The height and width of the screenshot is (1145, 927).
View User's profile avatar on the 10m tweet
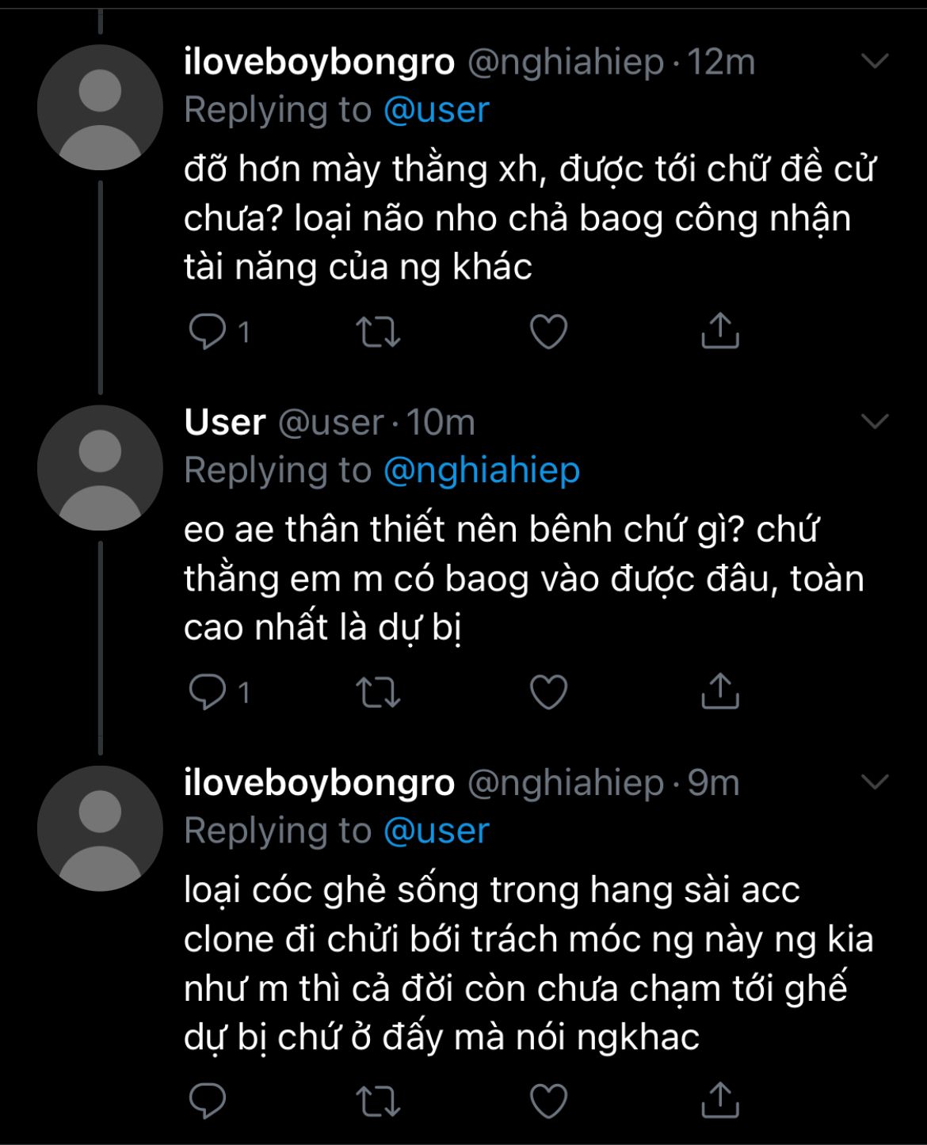point(100,468)
